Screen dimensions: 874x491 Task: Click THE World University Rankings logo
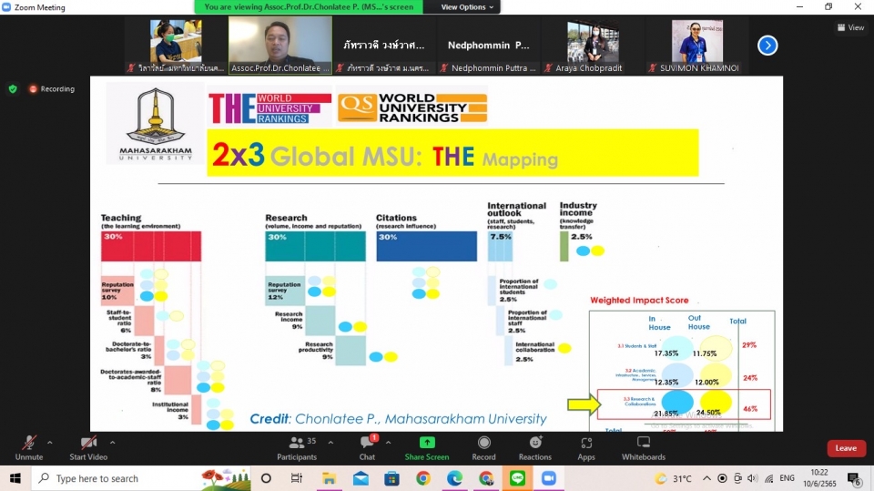(269, 107)
